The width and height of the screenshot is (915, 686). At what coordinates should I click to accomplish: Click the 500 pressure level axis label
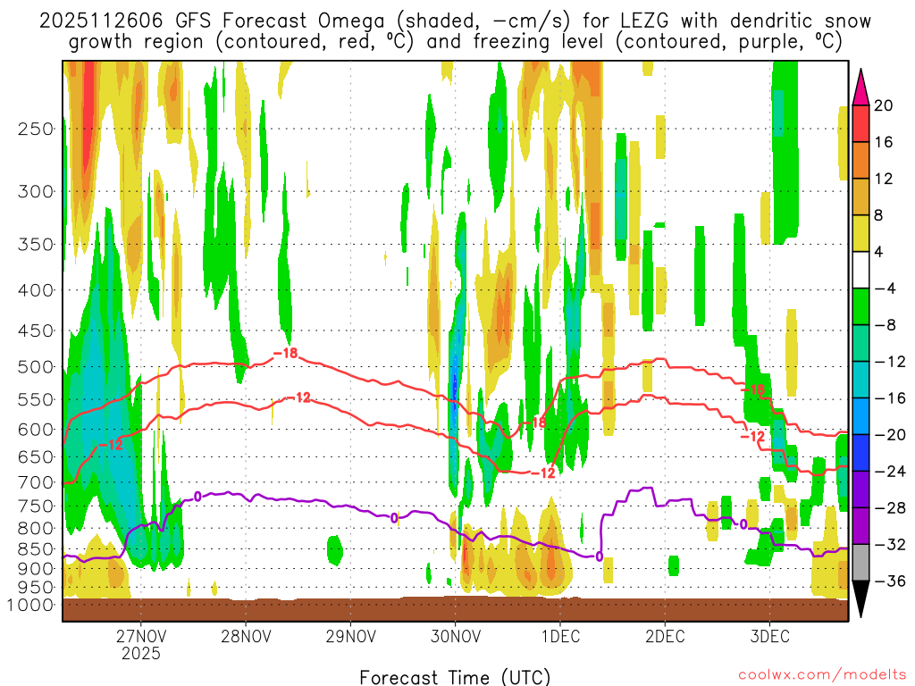pos(36,367)
